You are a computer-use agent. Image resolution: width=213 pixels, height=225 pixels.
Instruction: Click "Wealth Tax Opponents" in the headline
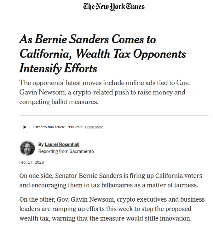click(131, 54)
